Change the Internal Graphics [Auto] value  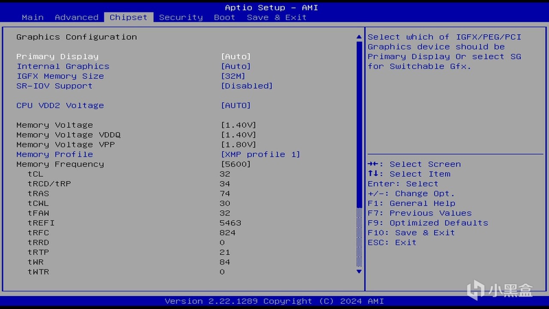235,66
